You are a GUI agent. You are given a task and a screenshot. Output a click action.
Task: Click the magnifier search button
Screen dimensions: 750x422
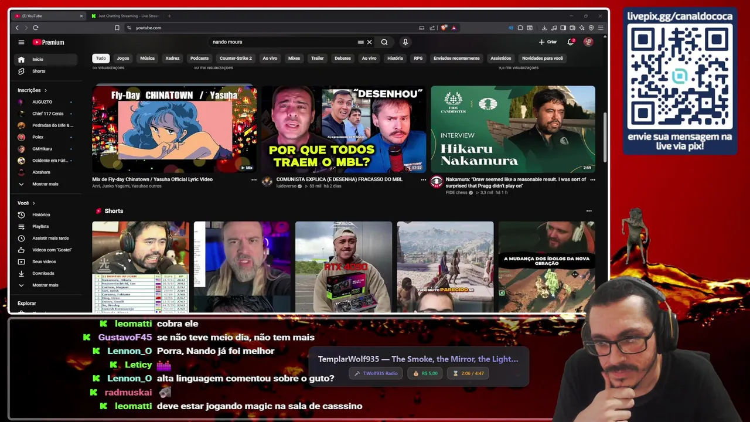[x=384, y=42]
